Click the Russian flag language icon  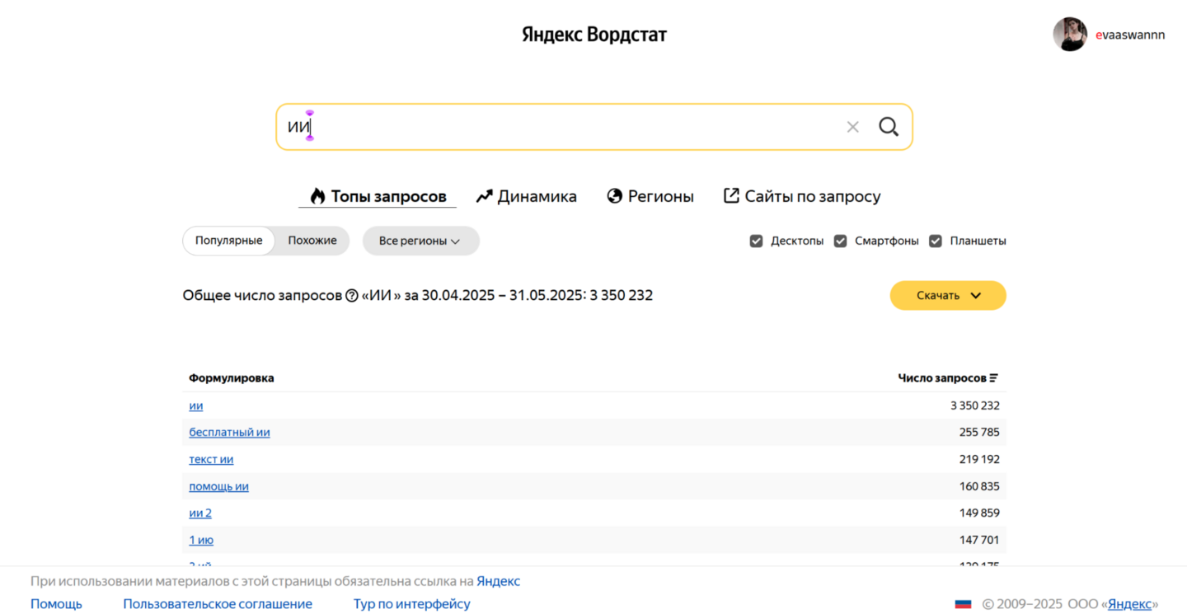coord(963,604)
